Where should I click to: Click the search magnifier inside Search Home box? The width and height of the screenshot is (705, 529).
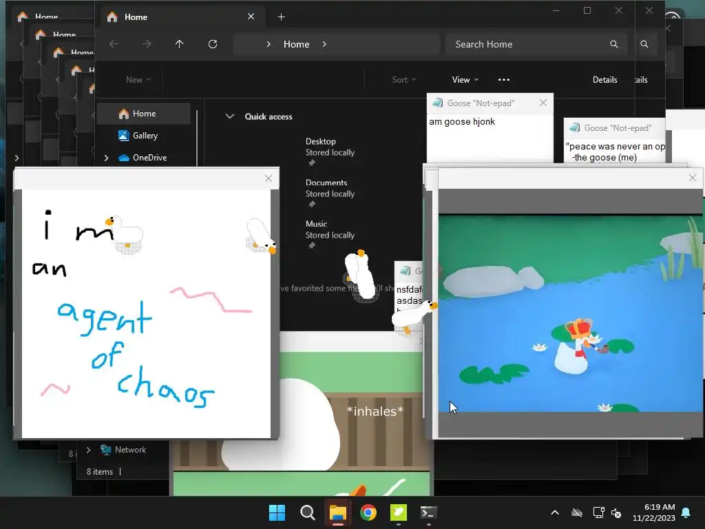[x=613, y=44]
